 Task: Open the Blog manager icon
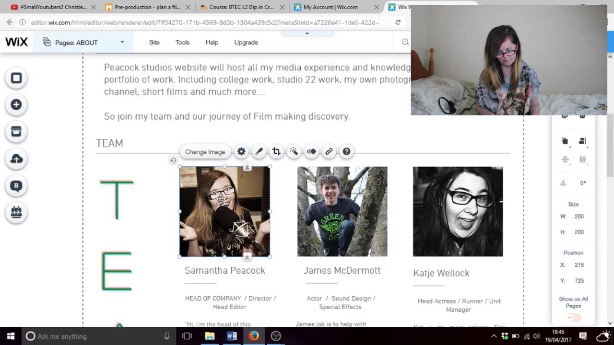click(x=16, y=185)
